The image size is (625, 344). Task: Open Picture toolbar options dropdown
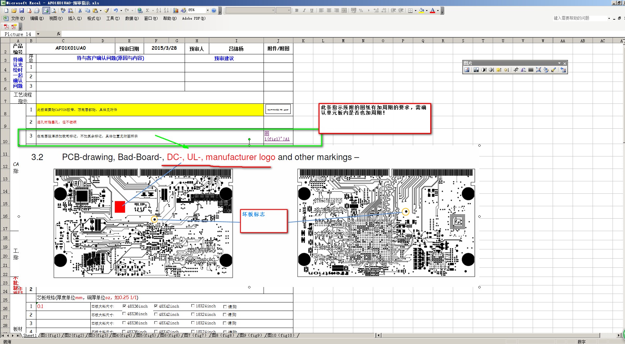point(559,63)
